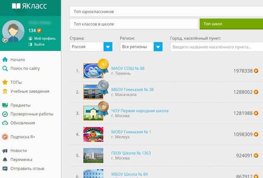Screen dimensions: 263x178
Task: Switch to Топ одноклассников tab
Action: click(x=166, y=12)
